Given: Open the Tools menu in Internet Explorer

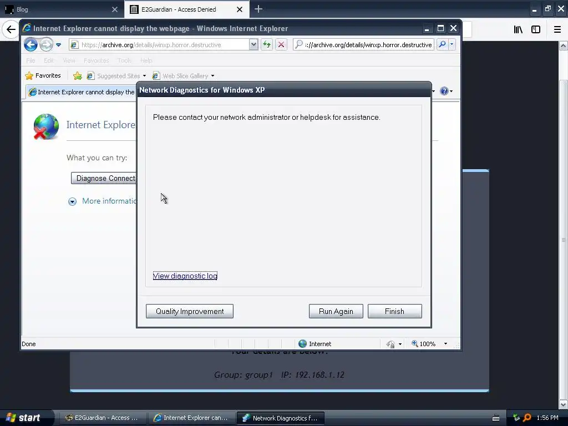Looking at the screenshot, I should click(124, 60).
